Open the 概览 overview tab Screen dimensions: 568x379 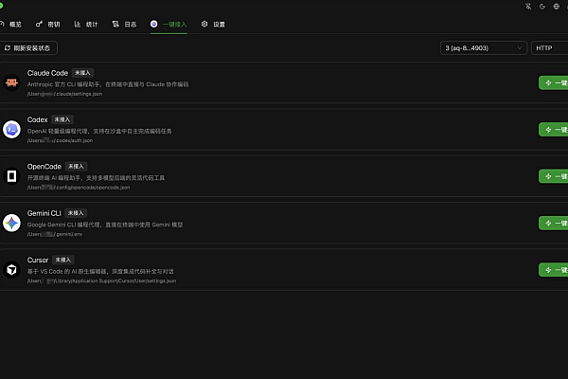(10, 25)
